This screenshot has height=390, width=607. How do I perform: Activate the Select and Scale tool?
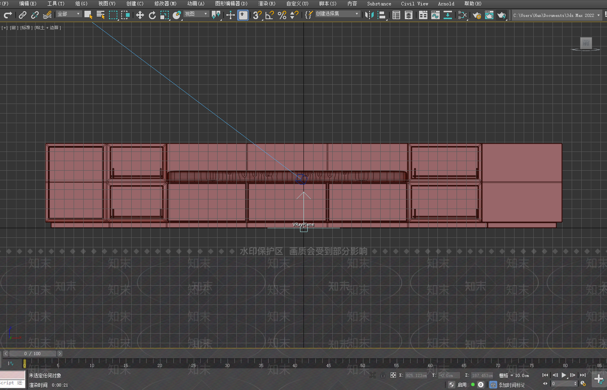[x=164, y=15]
